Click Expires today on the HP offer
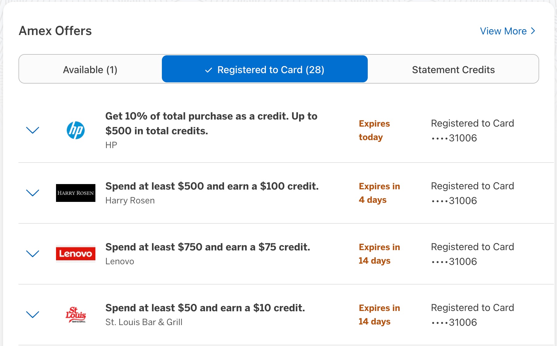557x346 pixels. coord(374,130)
